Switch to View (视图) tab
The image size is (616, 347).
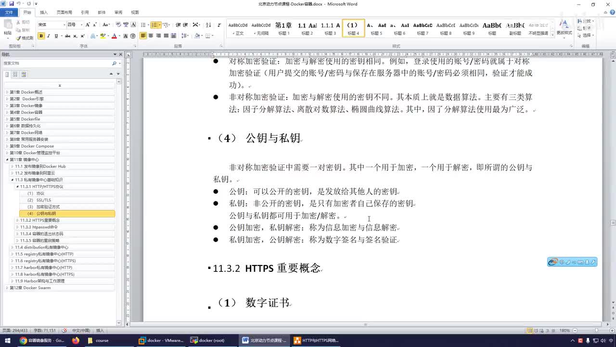135,12
